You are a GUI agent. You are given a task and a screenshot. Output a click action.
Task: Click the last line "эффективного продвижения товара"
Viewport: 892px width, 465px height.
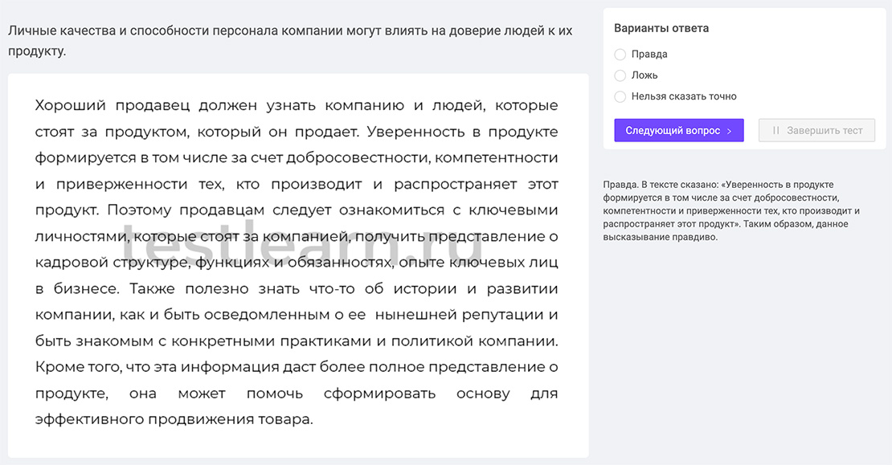tap(174, 419)
